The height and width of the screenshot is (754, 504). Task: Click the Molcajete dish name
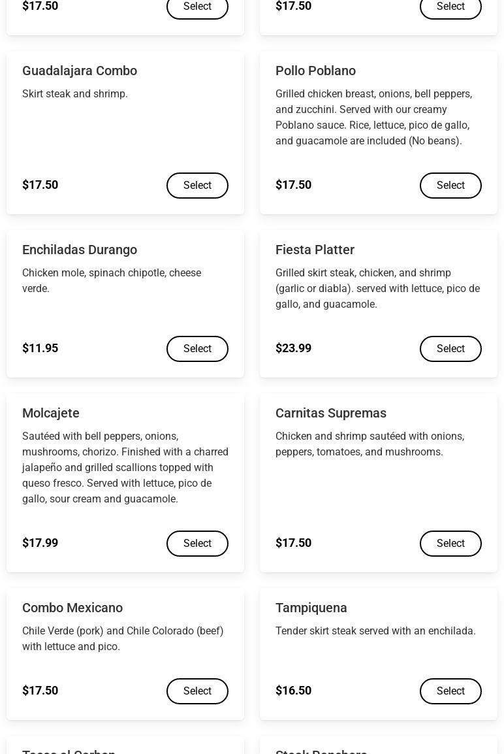pos(51,413)
